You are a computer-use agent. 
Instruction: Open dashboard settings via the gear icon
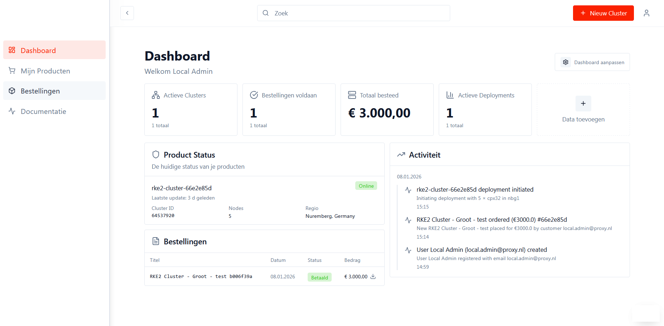(566, 62)
